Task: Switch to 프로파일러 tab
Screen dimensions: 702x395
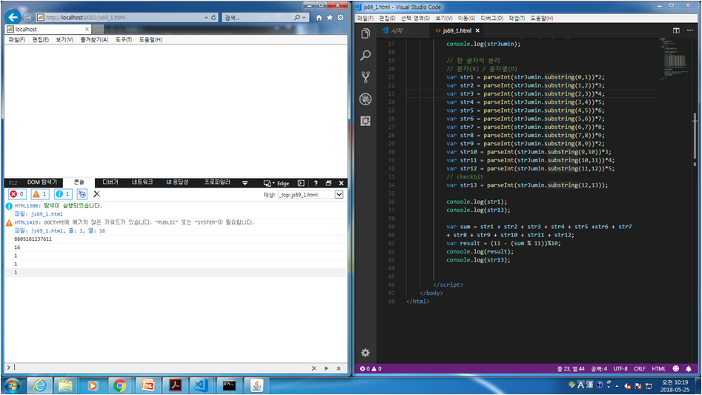Action: pos(217,182)
